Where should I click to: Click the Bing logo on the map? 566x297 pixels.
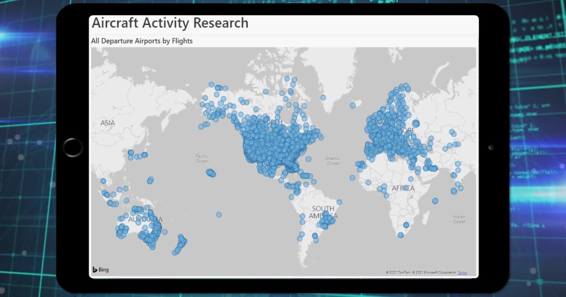coord(100,270)
